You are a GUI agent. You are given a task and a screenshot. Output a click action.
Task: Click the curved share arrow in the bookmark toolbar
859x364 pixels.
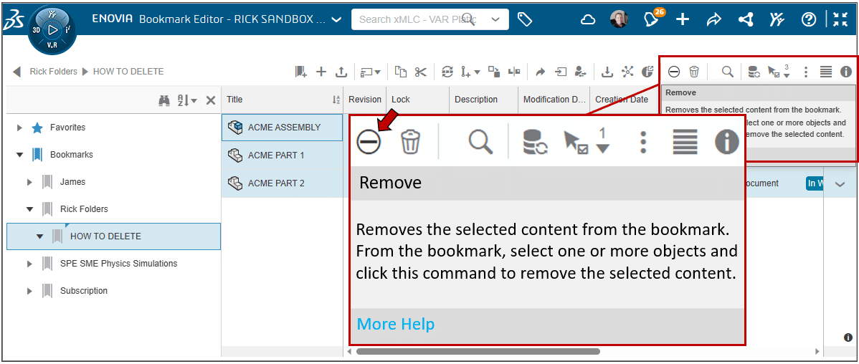pos(541,71)
